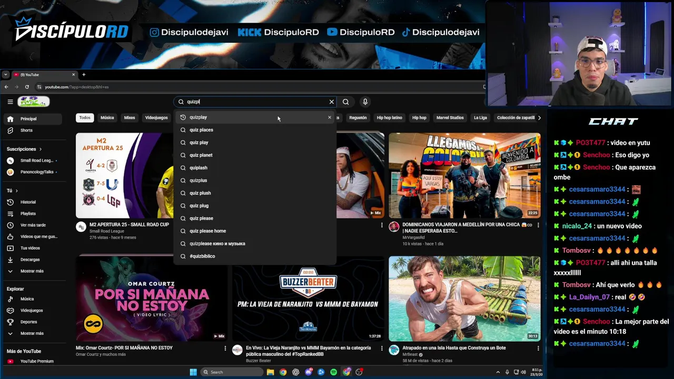
Task: Open Deportes under Explorar
Action: pyautogui.click(x=32, y=322)
